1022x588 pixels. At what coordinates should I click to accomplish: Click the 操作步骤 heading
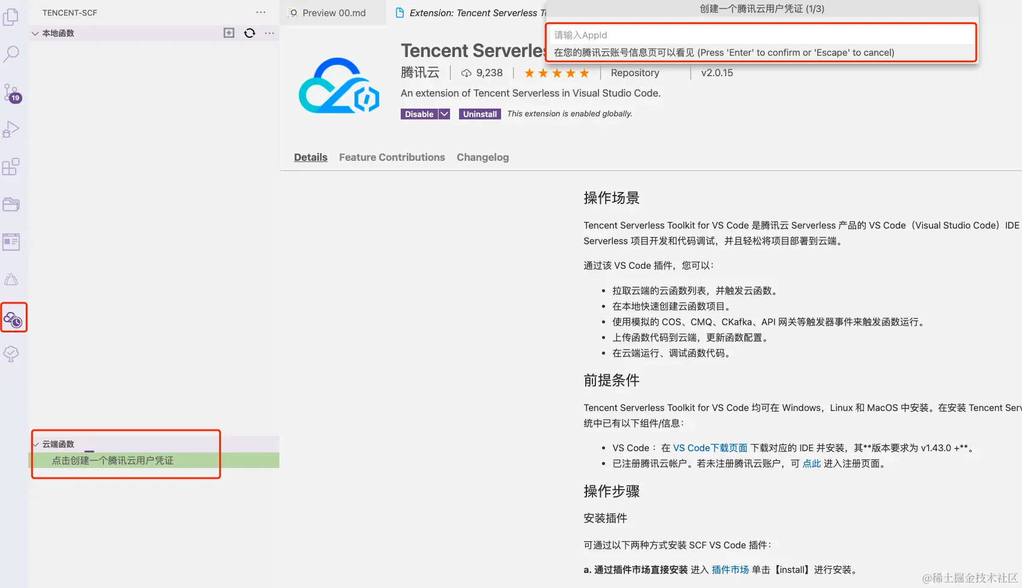coord(612,491)
